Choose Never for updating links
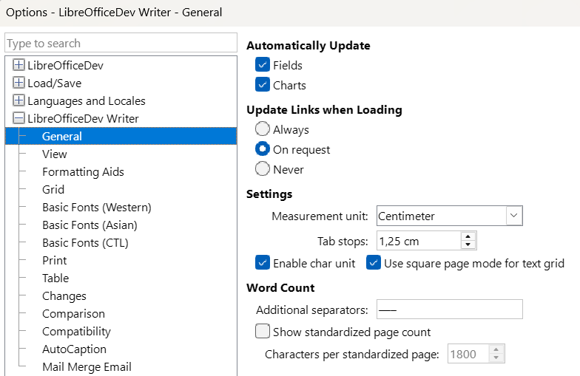Viewport: 580px width, 376px height. [263, 169]
